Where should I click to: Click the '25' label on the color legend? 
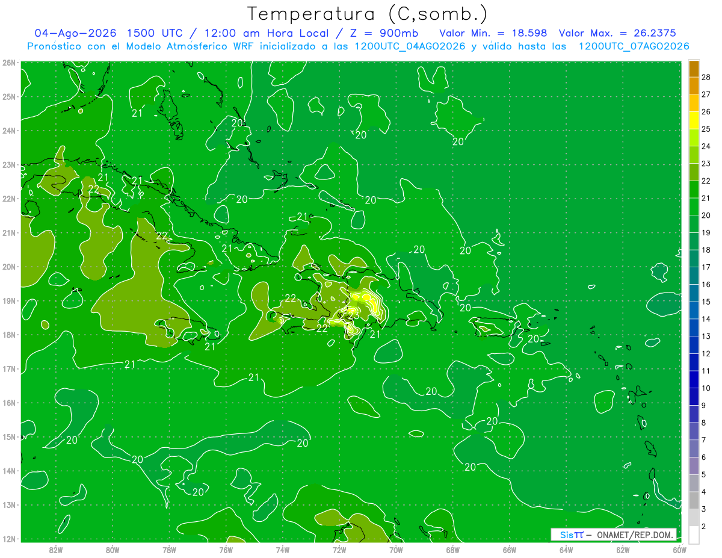pyautogui.click(x=706, y=129)
